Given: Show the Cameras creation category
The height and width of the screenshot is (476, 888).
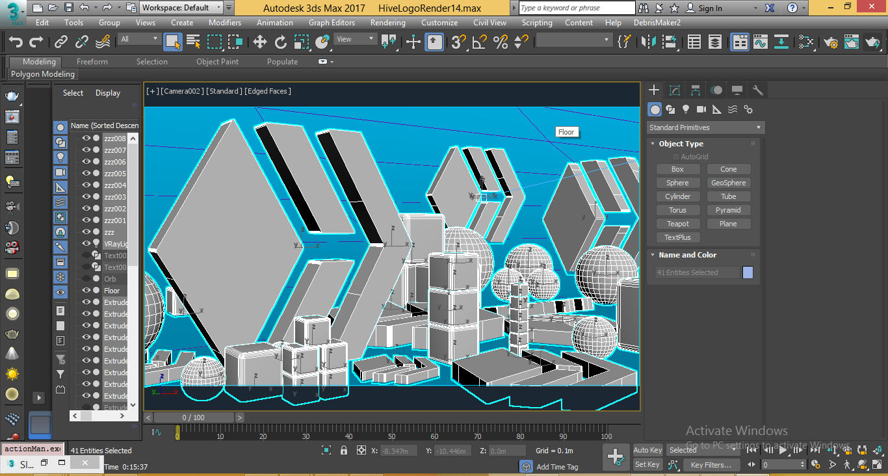Looking at the screenshot, I should pyautogui.click(x=701, y=109).
